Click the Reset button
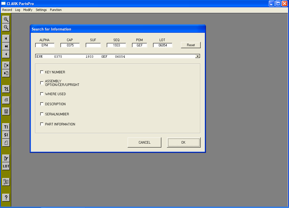 click(x=191, y=45)
